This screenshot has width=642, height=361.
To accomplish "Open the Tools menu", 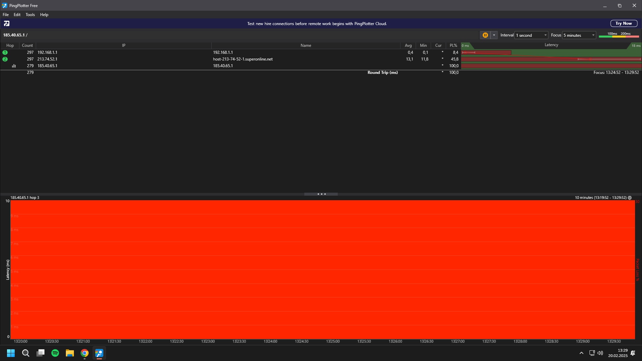I will click(30, 15).
